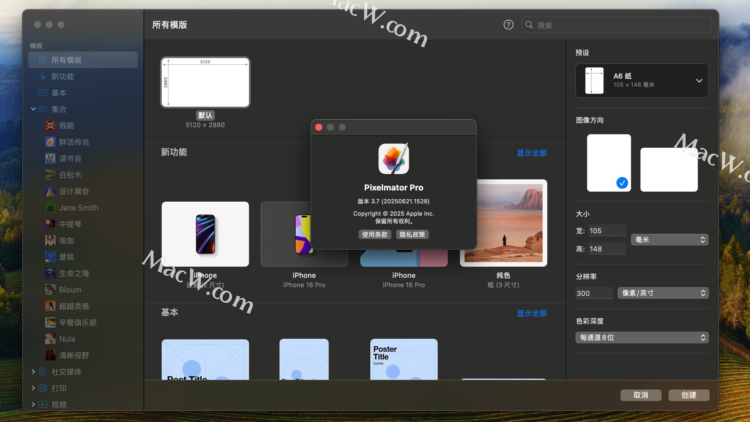Click the 高 height field

(607, 249)
